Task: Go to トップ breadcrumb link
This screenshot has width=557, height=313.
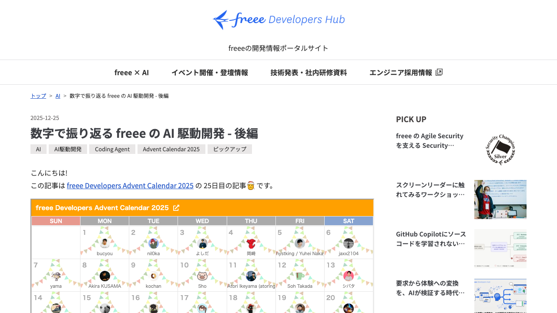Action: pyautogui.click(x=38, y=96)
